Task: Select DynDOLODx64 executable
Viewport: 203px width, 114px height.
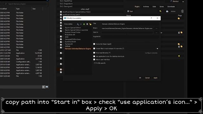Action: [x=70, y=41]
